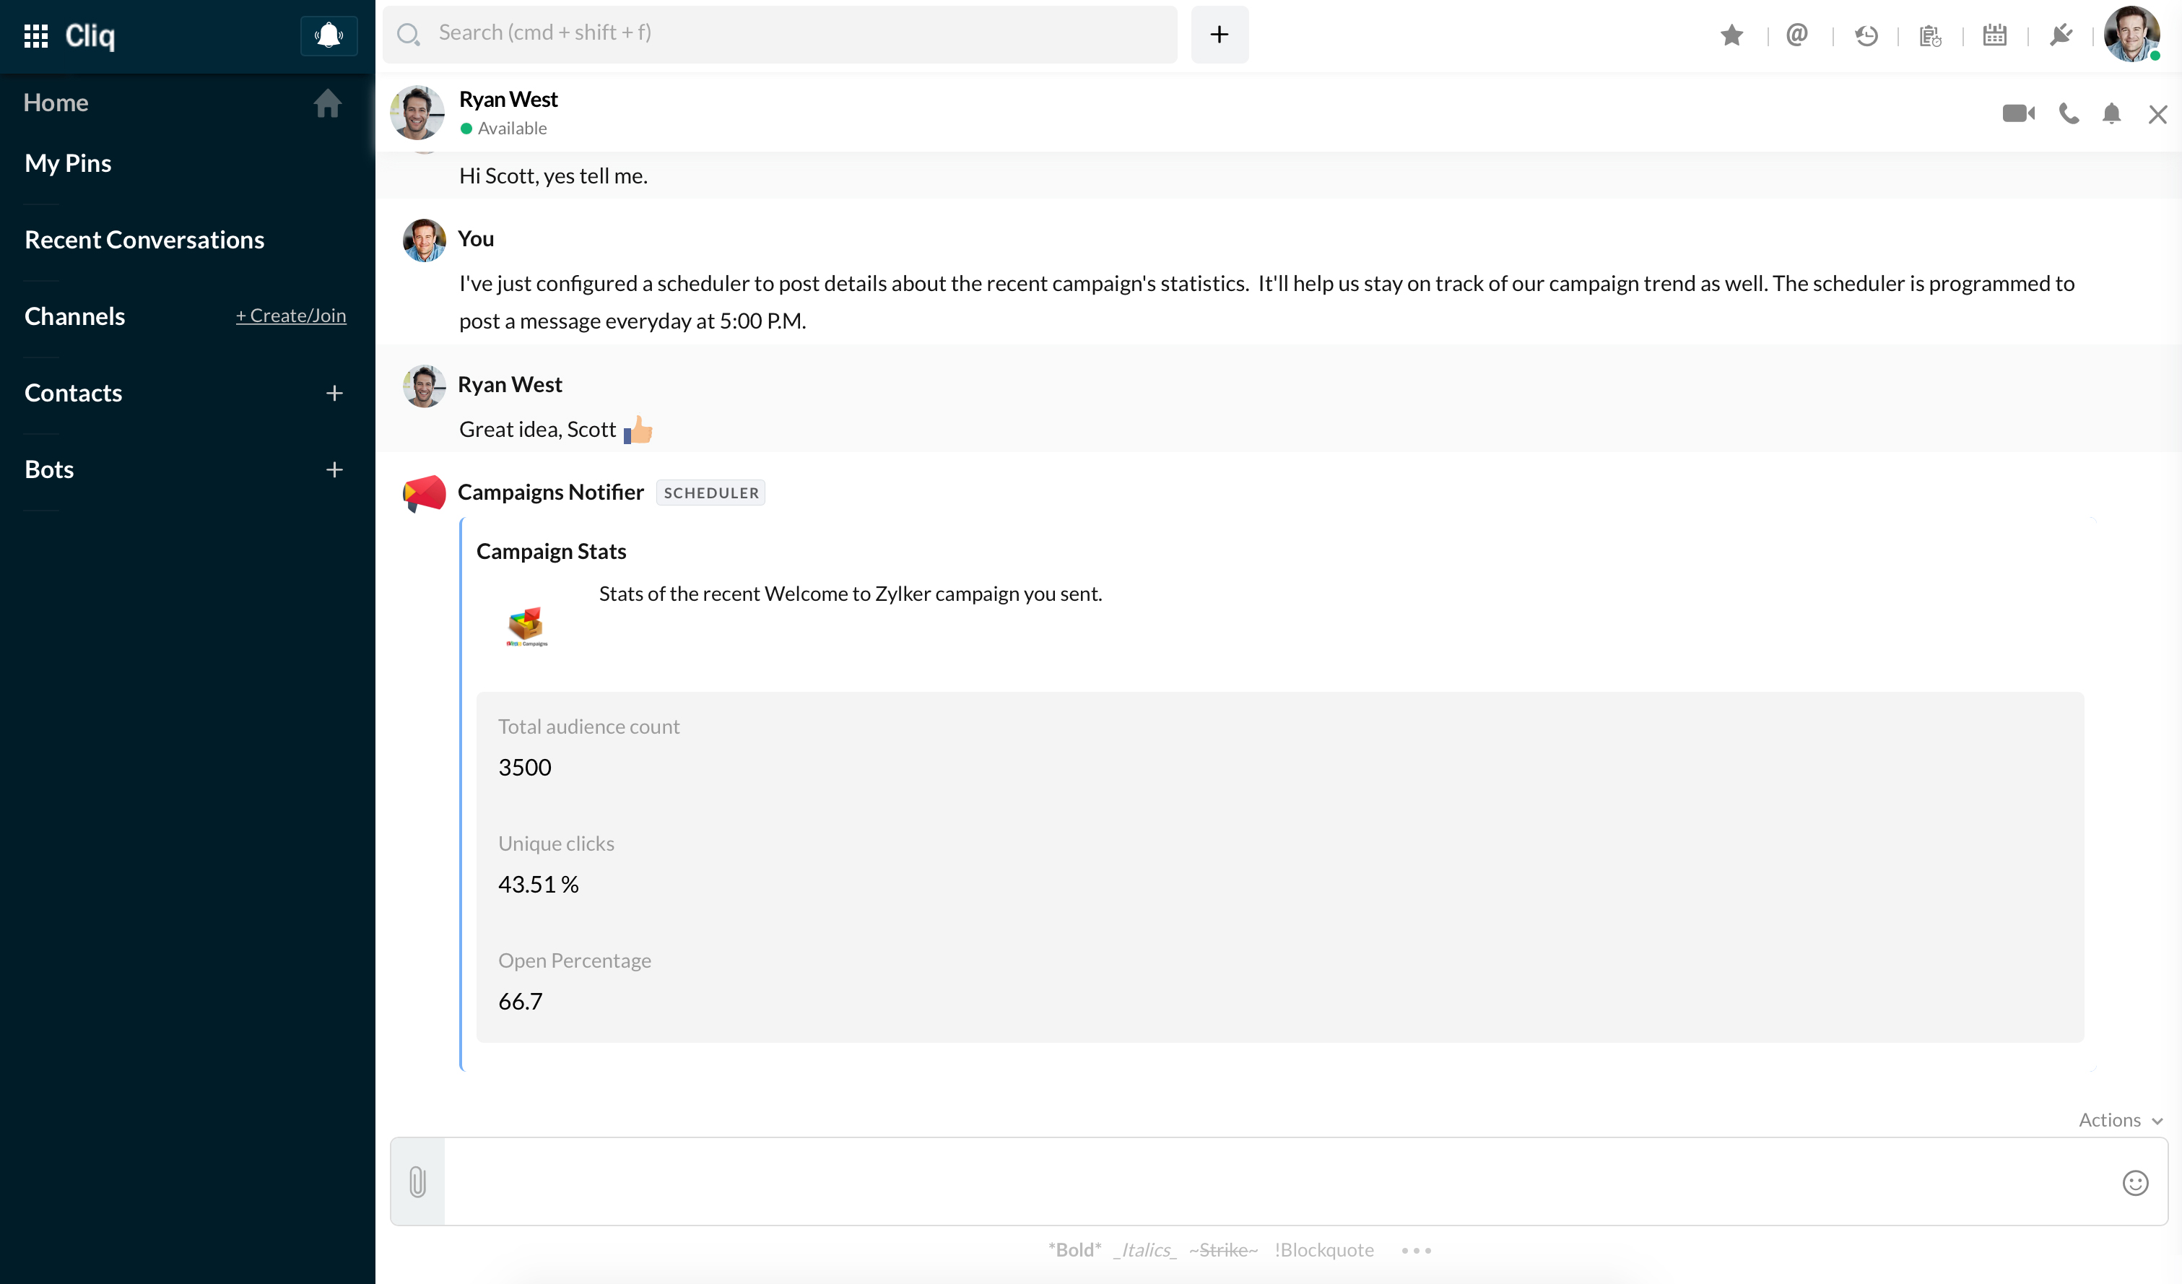Open the apps grid launcher icon
The height and width of the screenshot is (1284, 2182).
tap(35, 35)
